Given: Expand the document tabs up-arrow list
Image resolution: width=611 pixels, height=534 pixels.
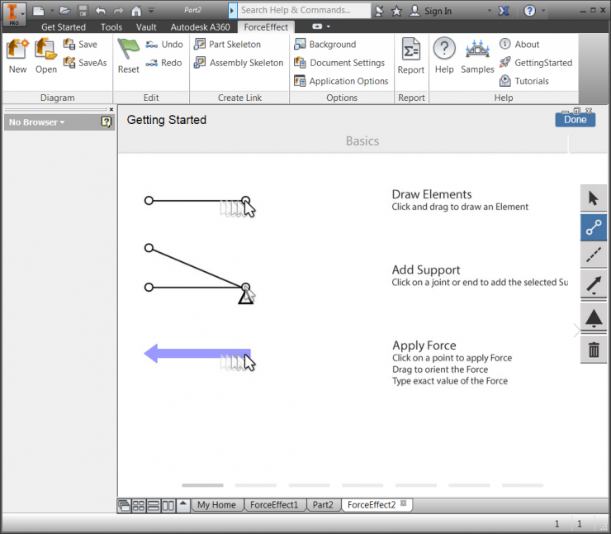Looking at the screenshot, I should pos(182,505).
